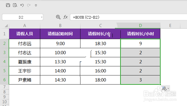Click cell 尹素嫣
187x106 pixels.
(x=25, y=80)
